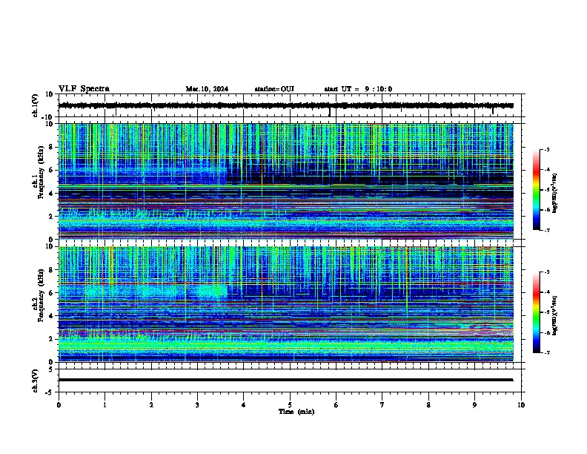Viewport: 587px width, 454px height.
Task: Click the "6" kHz tick on ch.2 spectrogram
Action: click(52, 293)
